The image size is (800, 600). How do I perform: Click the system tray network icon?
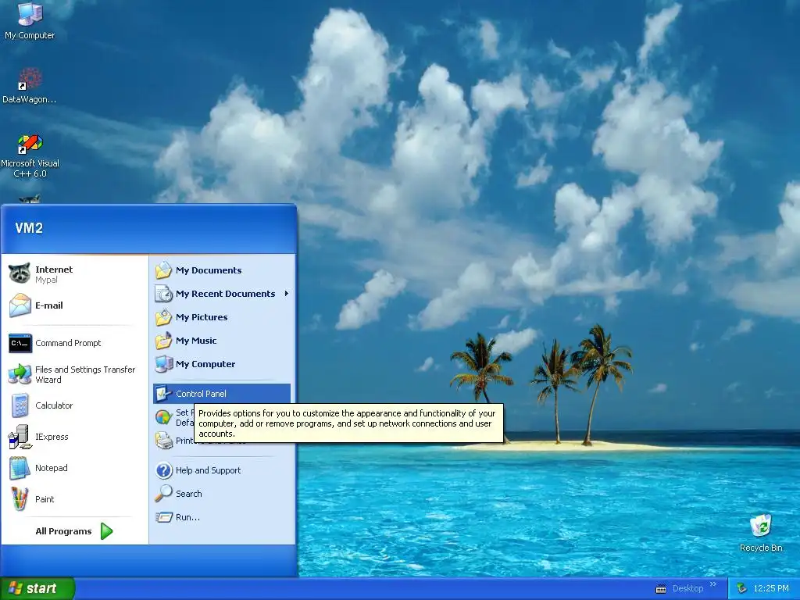[741, 588]
